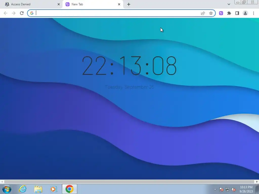Click the Access Denied tab favicon
The width and height of the screenshot is (259, 194).
(x=7, y=4)
